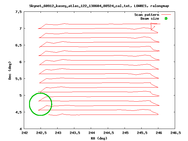
Task: Click the green beam size legend marker
Action: (x=166, y=19)
